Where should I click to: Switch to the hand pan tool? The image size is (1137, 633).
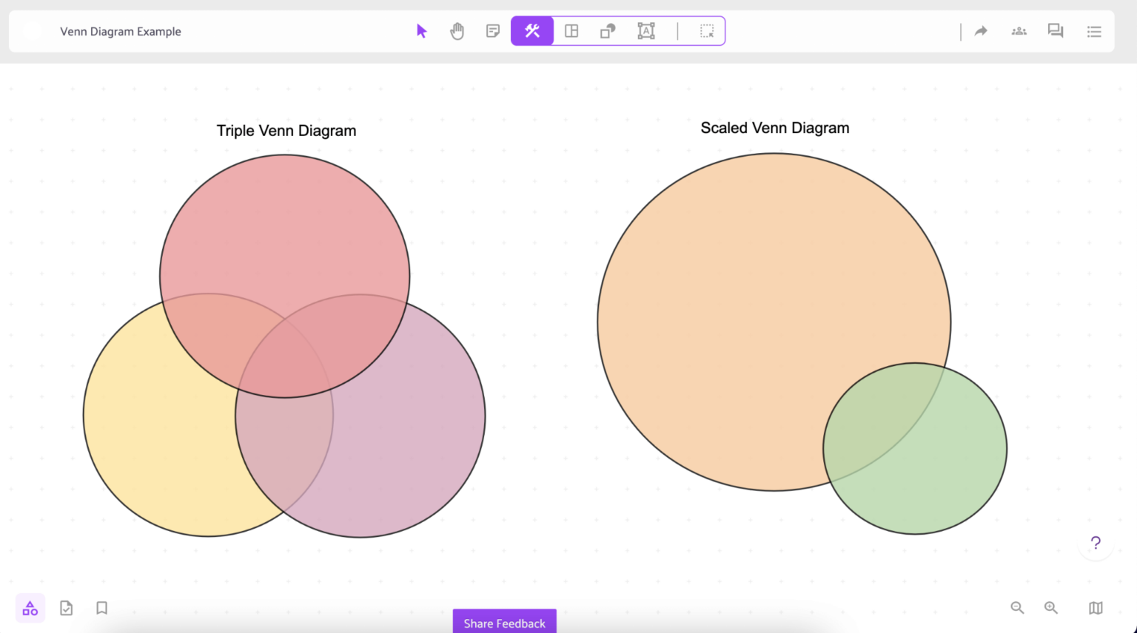(457, 30)
